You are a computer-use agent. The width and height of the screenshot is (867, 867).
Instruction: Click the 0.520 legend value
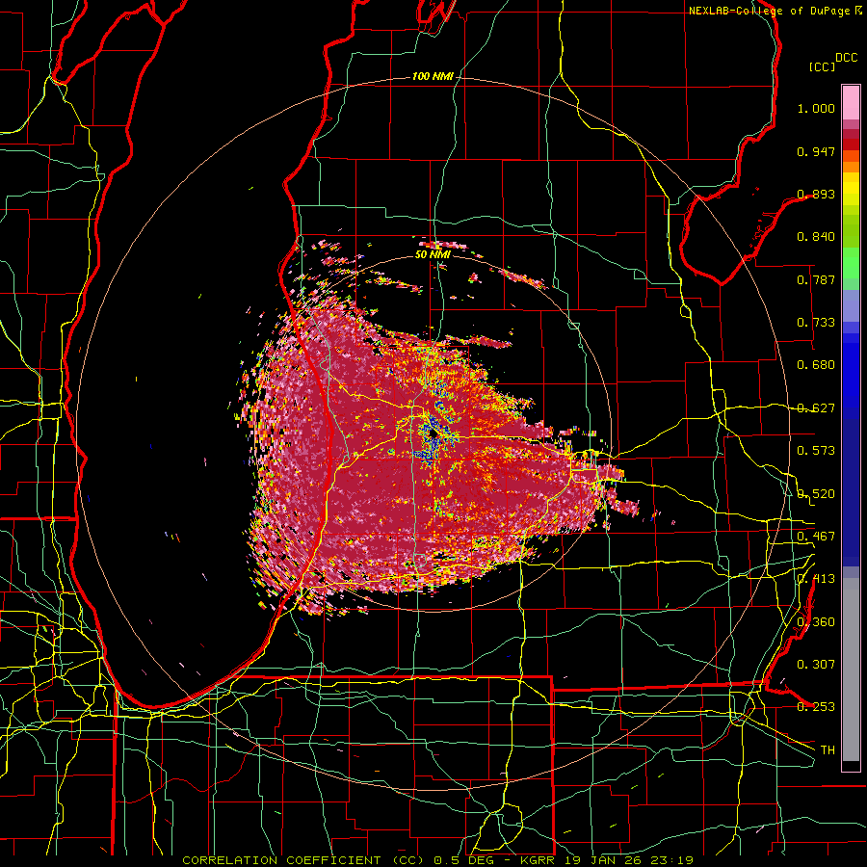[816, 494]
